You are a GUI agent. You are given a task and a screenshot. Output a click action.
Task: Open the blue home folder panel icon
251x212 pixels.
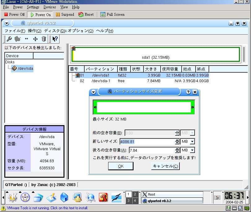[64, 197]
